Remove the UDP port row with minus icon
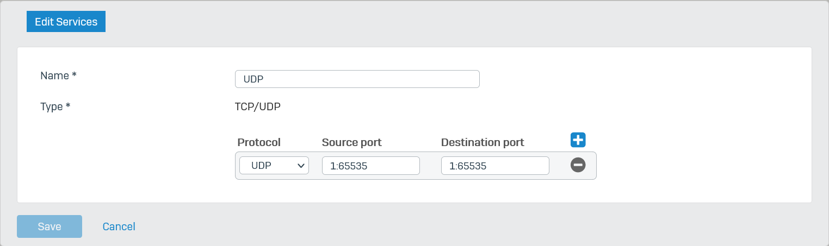829x246 pixels. pos(578,165)
